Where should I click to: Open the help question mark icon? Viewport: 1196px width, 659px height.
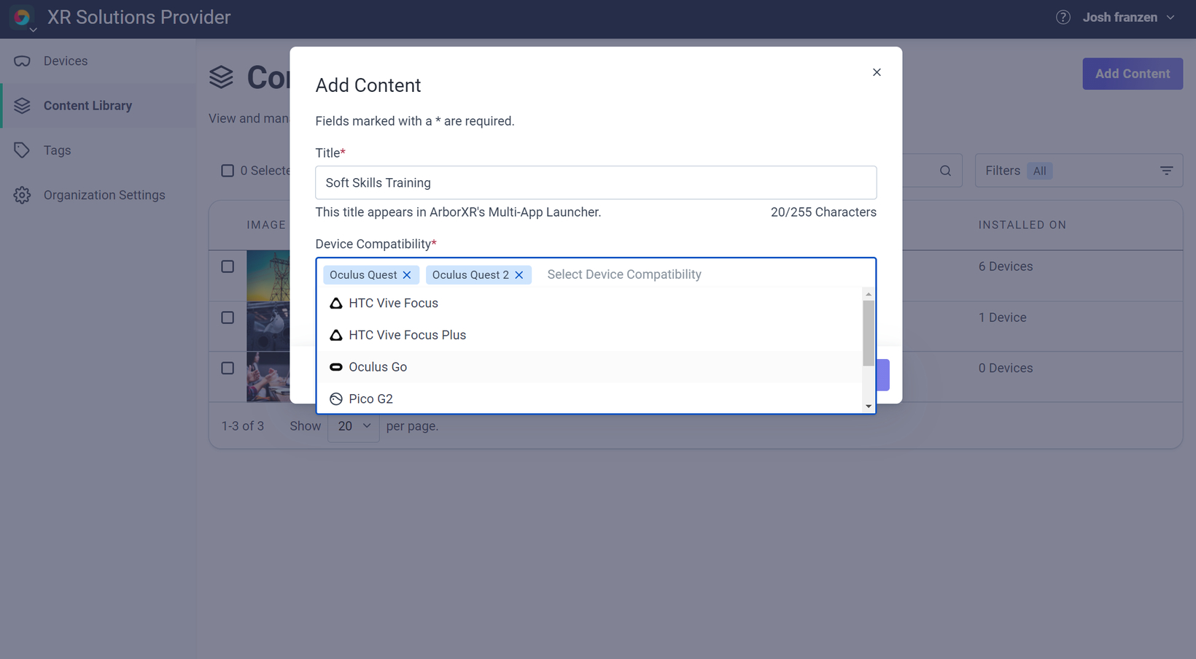click(x=1063, y=18)
